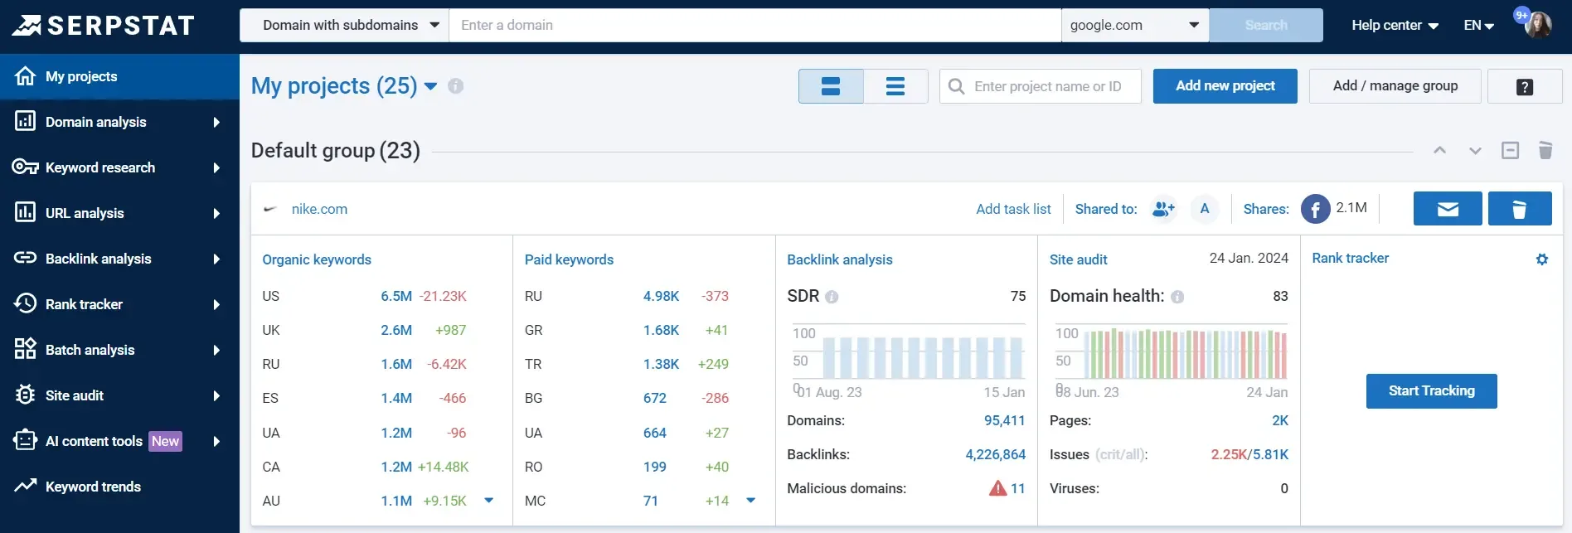This screenshot has height=533, width=1572.
Task: Open Paid keywords report
Action: click(569, 259)
